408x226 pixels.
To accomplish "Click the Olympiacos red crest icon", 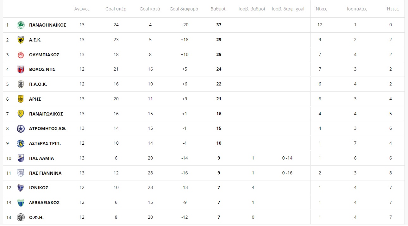I will coord(21,55).
